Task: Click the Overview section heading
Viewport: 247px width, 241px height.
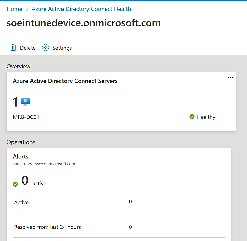Action: click(18, 66)
